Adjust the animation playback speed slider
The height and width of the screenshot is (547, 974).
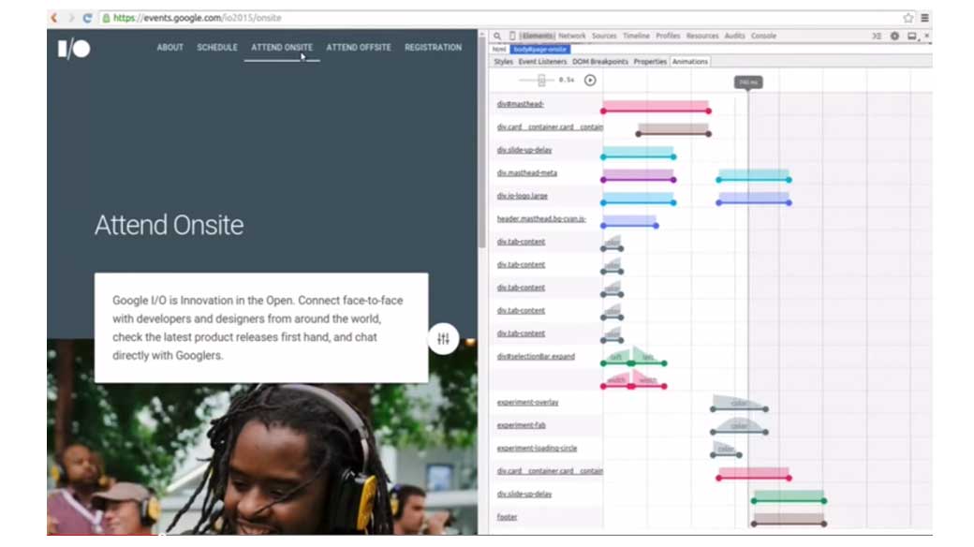540,81
